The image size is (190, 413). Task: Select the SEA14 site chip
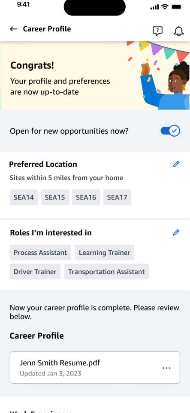24,197
